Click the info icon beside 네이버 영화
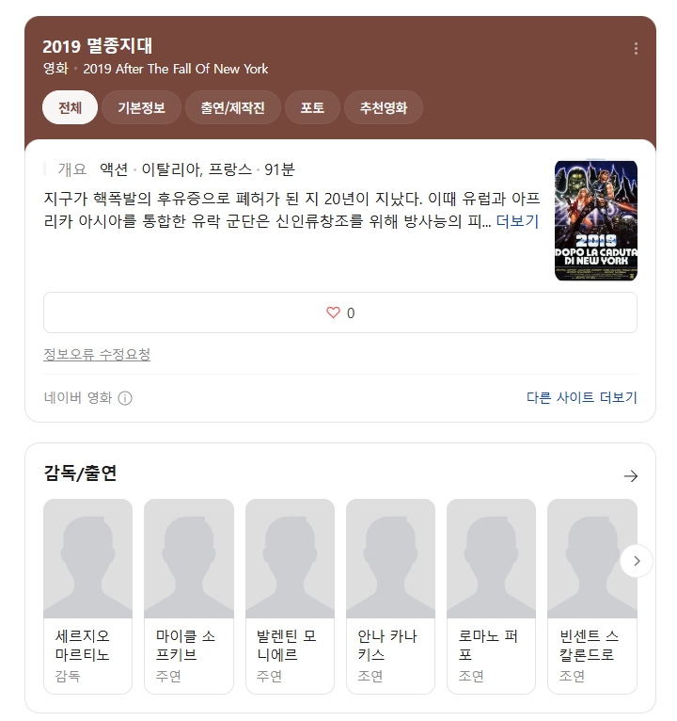 (x=125, y=398)
